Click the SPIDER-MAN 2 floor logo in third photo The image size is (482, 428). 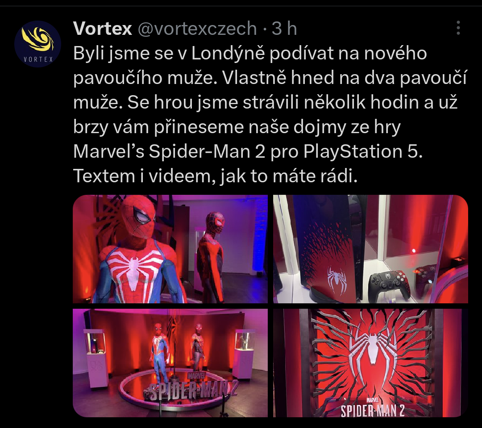click(191, 390)
